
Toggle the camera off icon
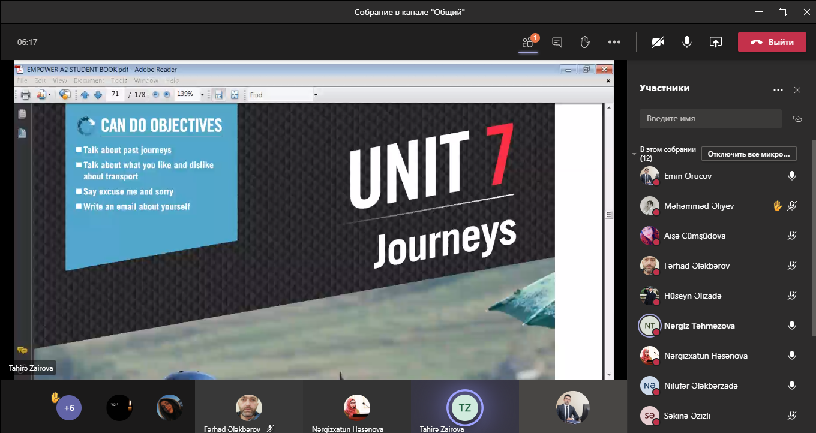click(658, 42)
